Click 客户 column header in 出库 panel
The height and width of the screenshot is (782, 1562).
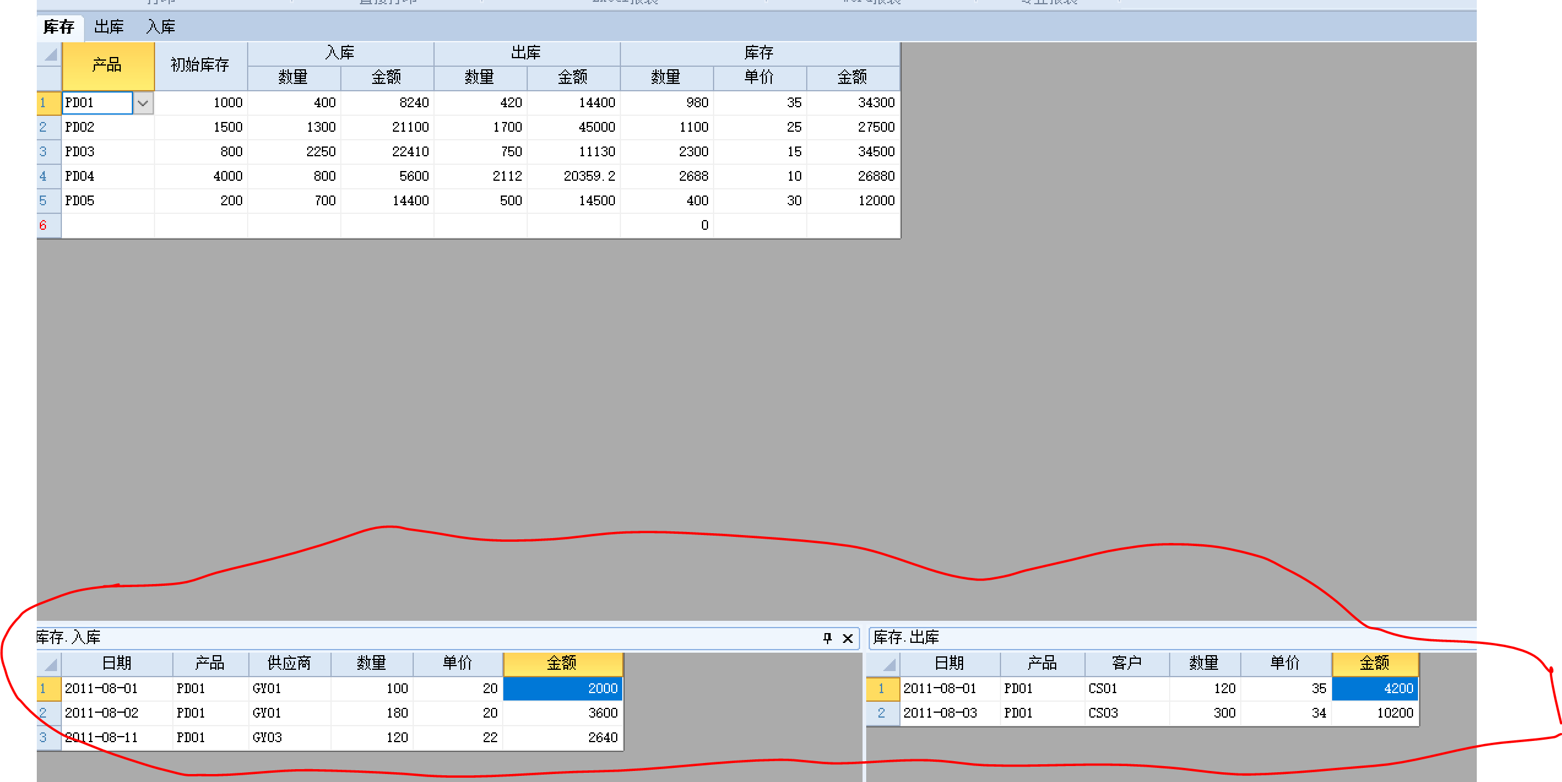point(1126,663)
